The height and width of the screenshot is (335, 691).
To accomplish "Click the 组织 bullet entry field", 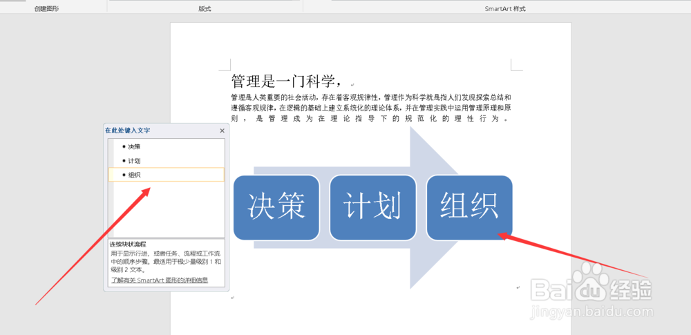I will [x=167, y=175].
